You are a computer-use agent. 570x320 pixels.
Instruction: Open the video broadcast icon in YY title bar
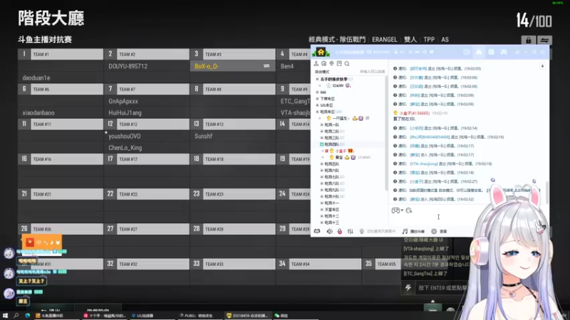coord(467,52)
